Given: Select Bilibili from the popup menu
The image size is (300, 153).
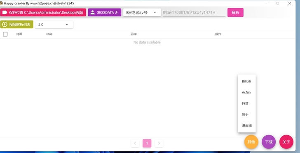Looking at the screenshot, I should pos(246,81).
